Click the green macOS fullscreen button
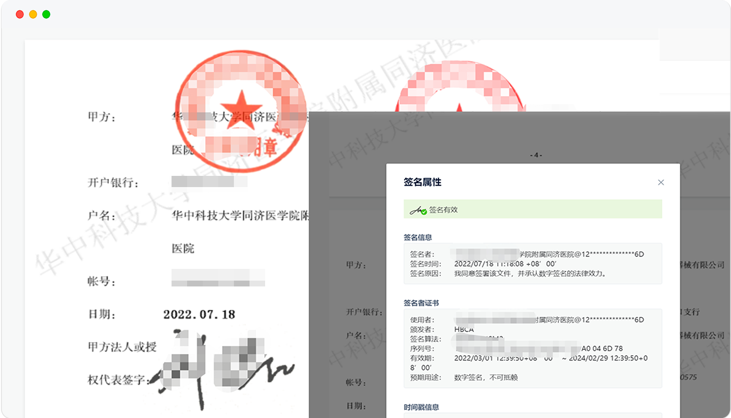The image size is (731, 418). (46, 14)
